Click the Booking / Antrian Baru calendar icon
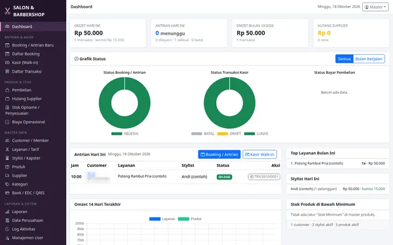 [7, 45]
